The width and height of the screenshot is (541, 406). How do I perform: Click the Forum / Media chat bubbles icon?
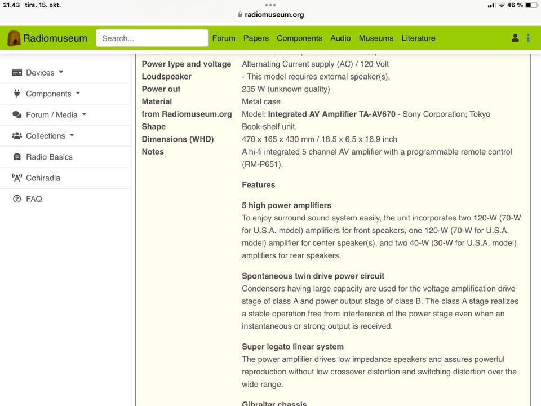(x=16, y=114)
